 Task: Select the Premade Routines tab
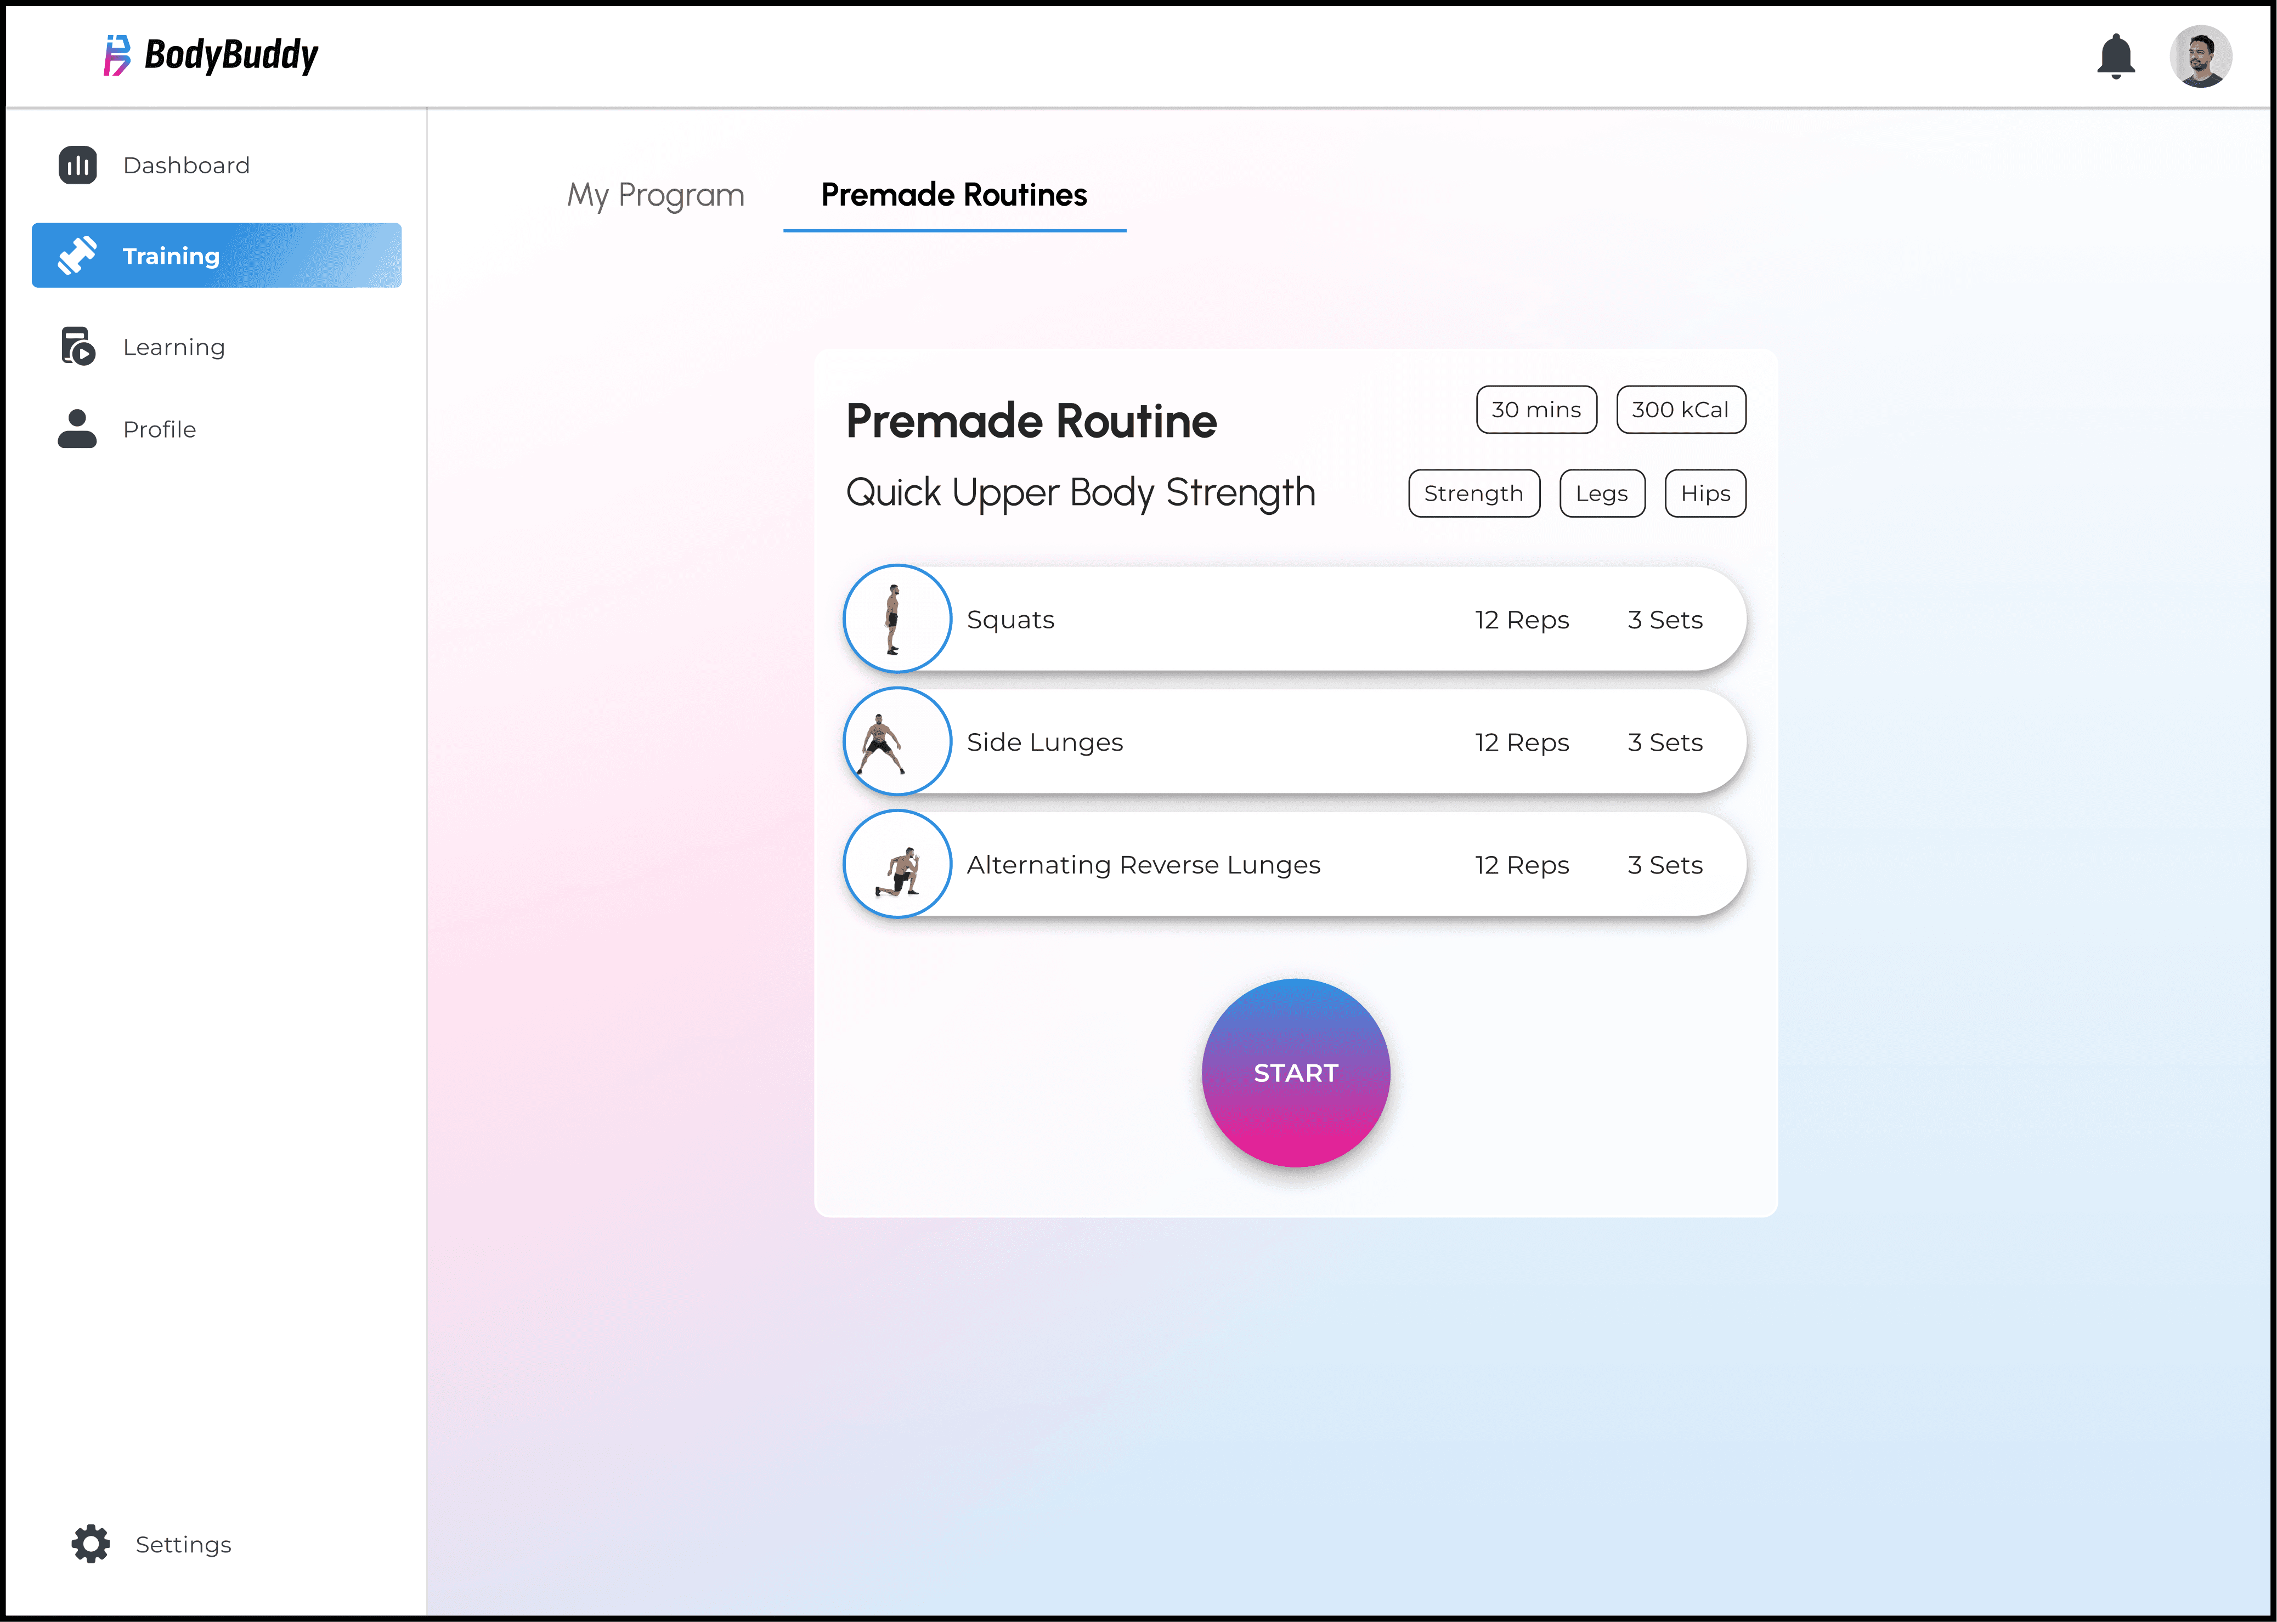pyautogui.click(x=953, y=195)
